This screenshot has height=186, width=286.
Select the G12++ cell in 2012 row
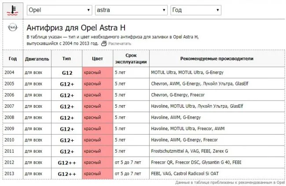click(66, 163)
